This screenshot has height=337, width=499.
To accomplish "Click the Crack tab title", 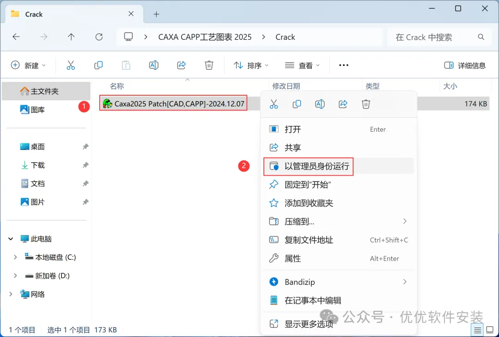I will click(x=34, y=14).
